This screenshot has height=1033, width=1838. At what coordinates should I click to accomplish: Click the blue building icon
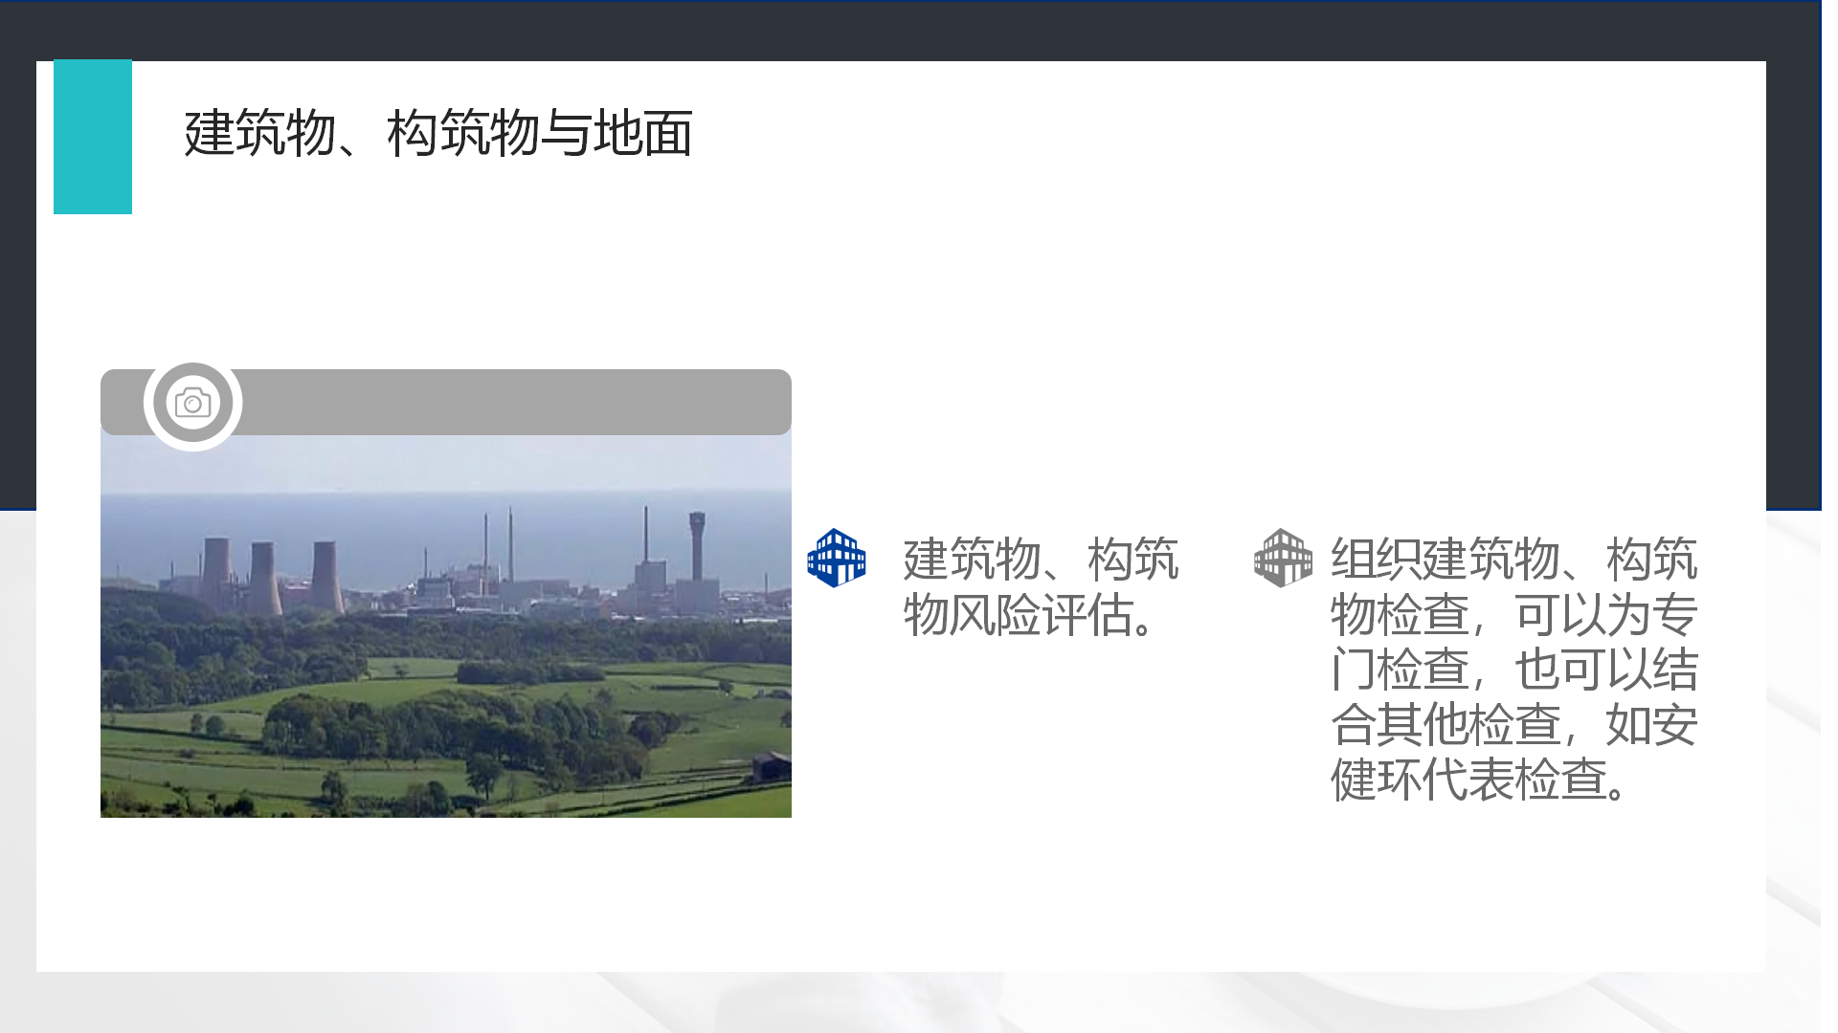pyautogui.click(x=837, y=558)
